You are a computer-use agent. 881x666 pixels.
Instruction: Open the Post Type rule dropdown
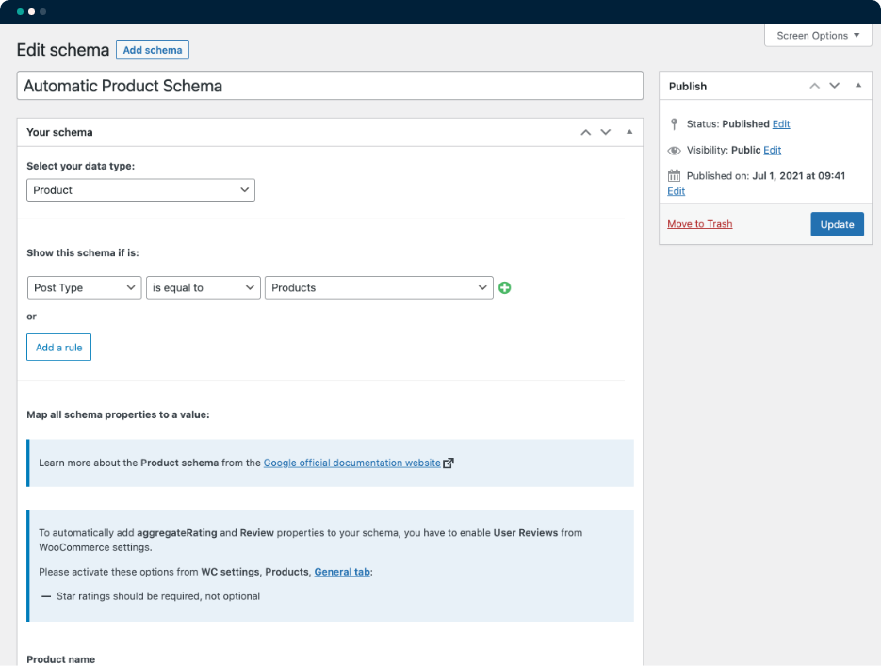click(x=84, y=288)
